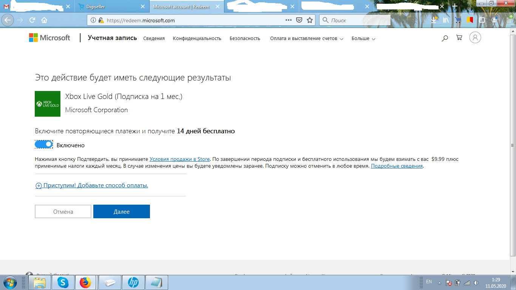Image resolution: width=516 pixels, height=290 pixels.
Task: Open the Firefox downloads panel
Action: pyautogui.click(x=434, y=20)
